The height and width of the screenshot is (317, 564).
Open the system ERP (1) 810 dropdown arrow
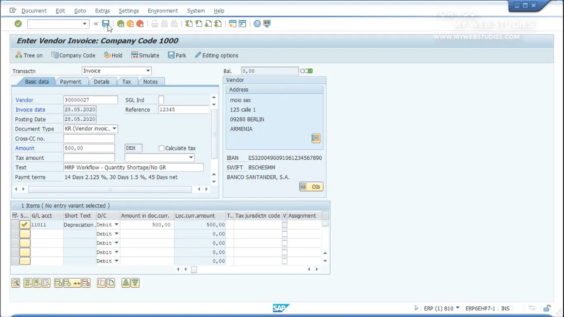[x=458, y=309]
